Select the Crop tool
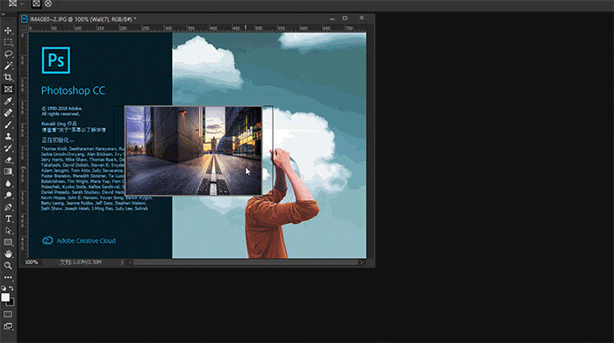The width and height of the screenshot is (614, 343). click(x=8, y=77)
